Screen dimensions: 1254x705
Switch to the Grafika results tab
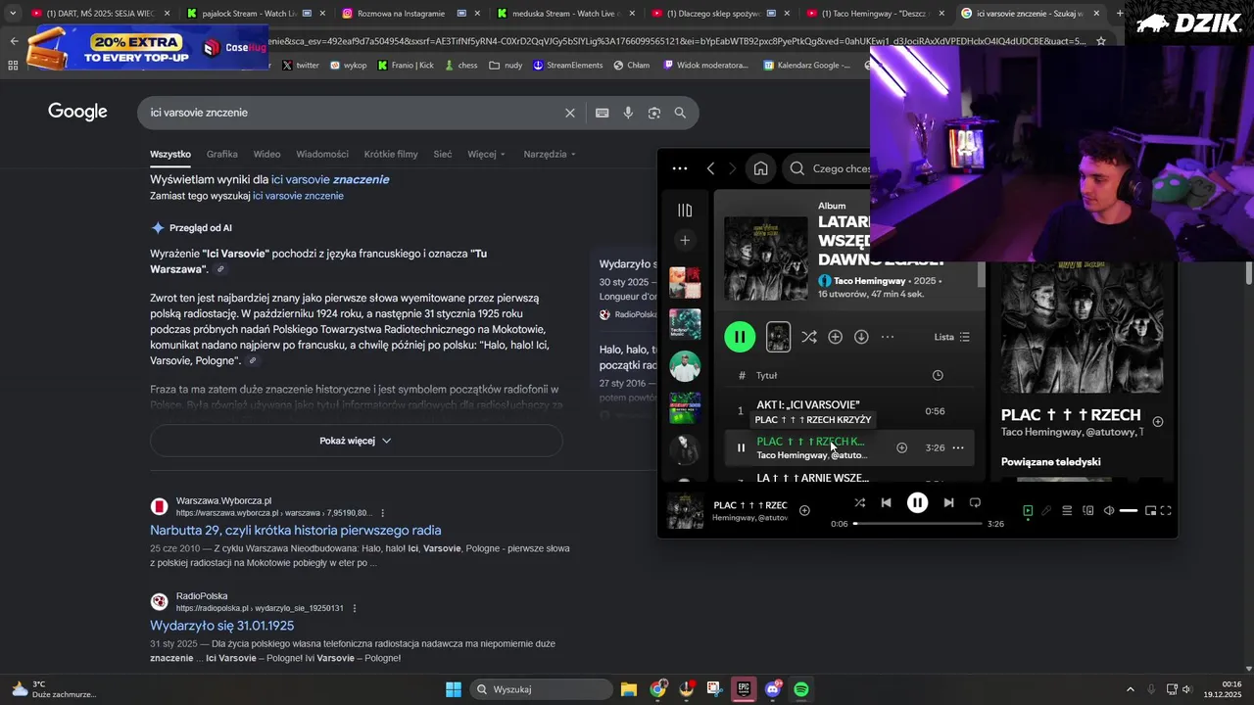(x=222, y=154)
